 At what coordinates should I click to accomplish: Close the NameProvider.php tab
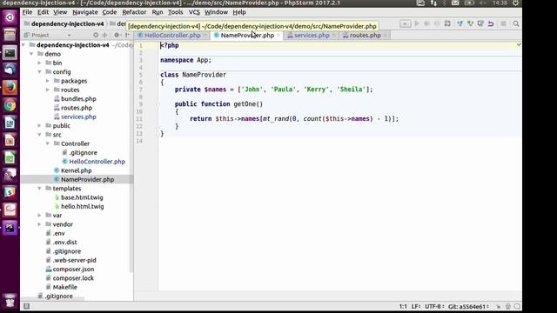(278, 35)
